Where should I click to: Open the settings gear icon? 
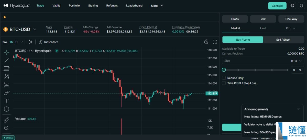click(x=301, y=6)
